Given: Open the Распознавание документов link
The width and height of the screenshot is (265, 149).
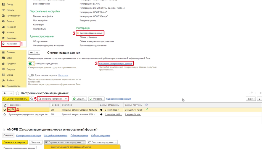Looking at the screenshot, I should (x=93, y=46).
